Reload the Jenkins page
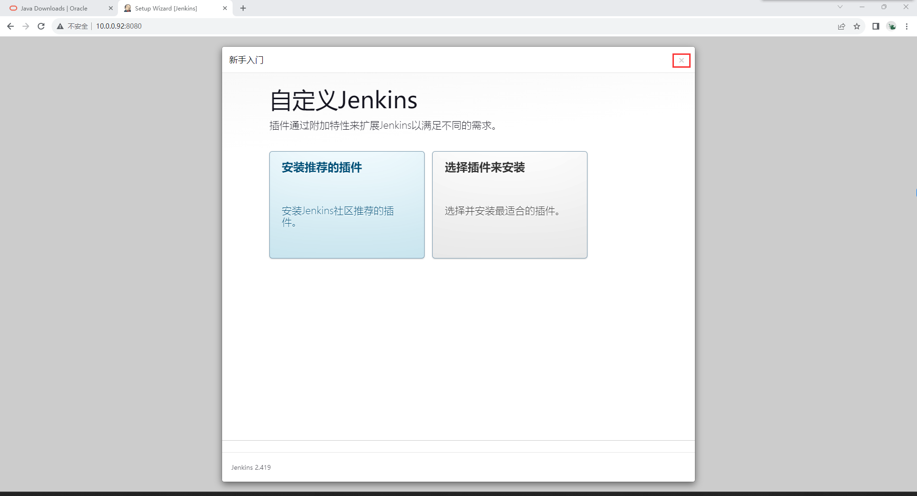 [41, 26]
